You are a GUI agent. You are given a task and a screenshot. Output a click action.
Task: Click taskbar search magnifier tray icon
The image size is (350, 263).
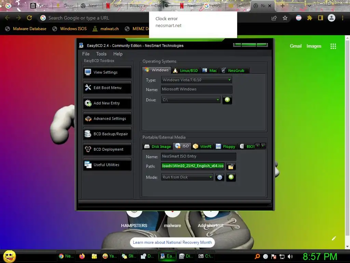(257, 256)
